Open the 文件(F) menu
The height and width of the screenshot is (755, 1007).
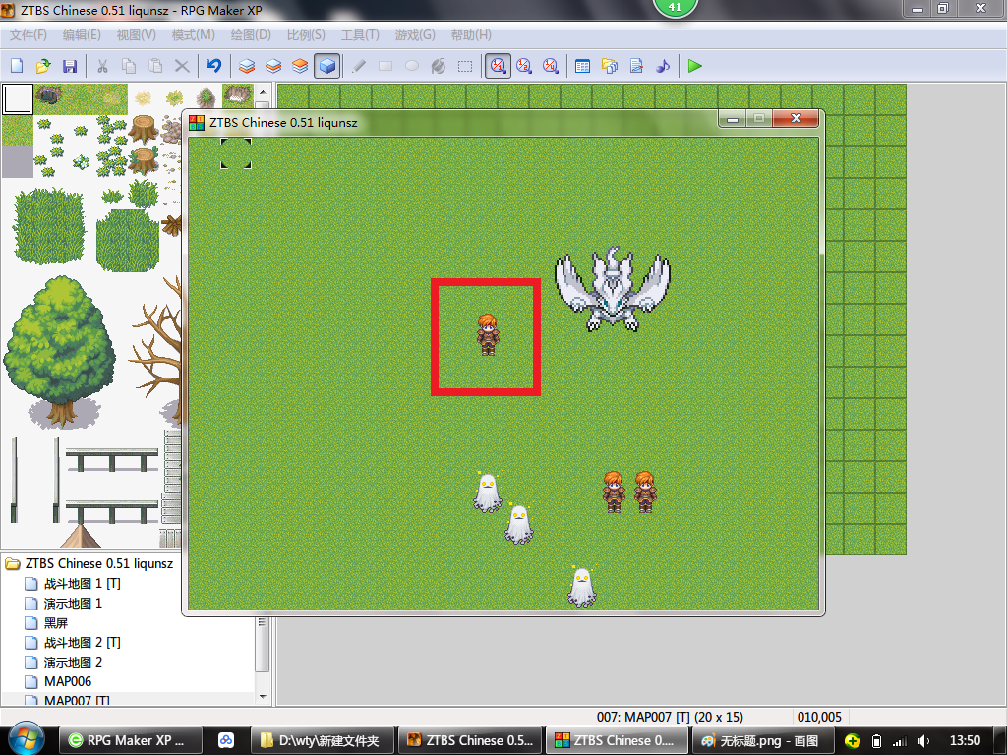coord(29,35)
